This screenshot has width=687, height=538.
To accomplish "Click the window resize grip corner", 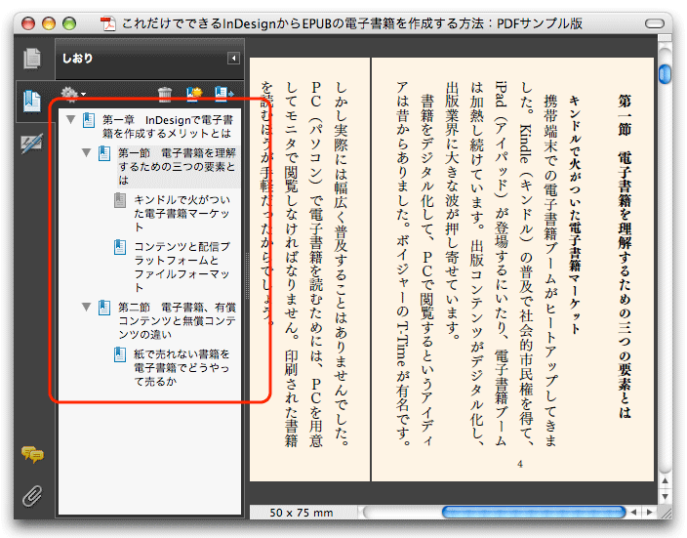I will (x=666, y=513).
